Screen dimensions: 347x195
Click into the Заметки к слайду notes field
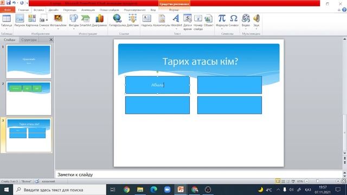(199, 174)
